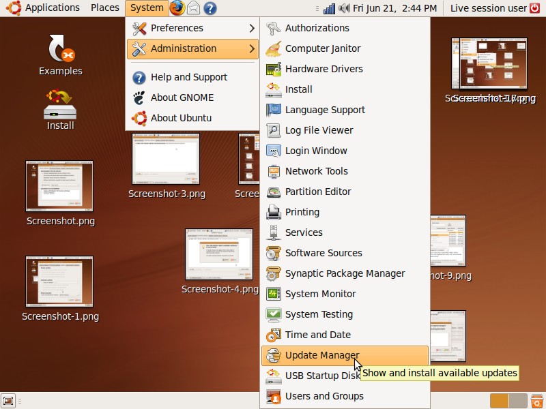Click the Partition Editor disk icon

(x=274, y=192)
